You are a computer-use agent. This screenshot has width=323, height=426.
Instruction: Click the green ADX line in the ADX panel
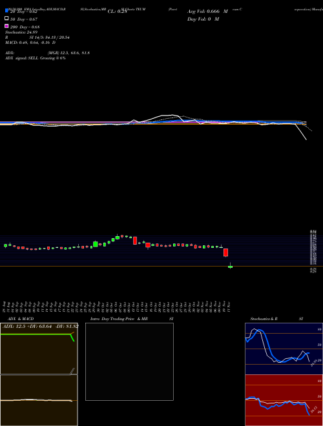pos(37,334)
